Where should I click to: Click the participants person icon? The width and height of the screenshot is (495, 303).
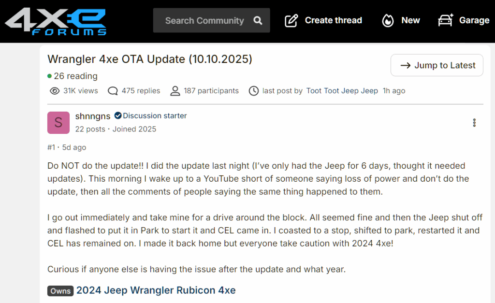(x=175, y=91)
